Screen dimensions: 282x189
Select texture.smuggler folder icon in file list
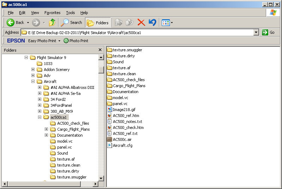click(x=110, y=50)
